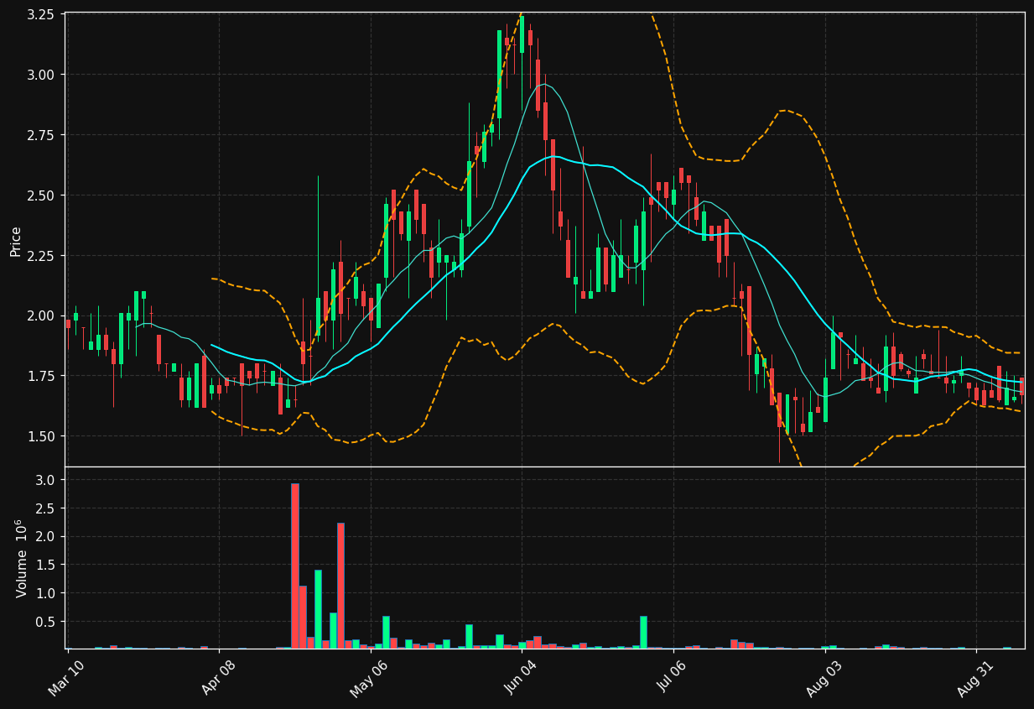The height and width of the screenshot is (709, 1034).
Task: Click the 3.00 price axis label
Action: pos(42,75)
